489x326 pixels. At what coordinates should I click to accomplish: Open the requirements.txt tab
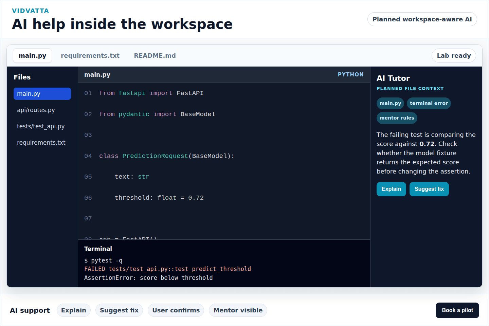[x=90, y=56]
